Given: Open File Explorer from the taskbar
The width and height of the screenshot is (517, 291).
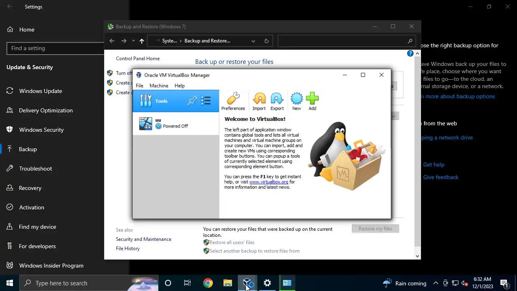Looking at the screenshot, I should [x=228, y=283].
